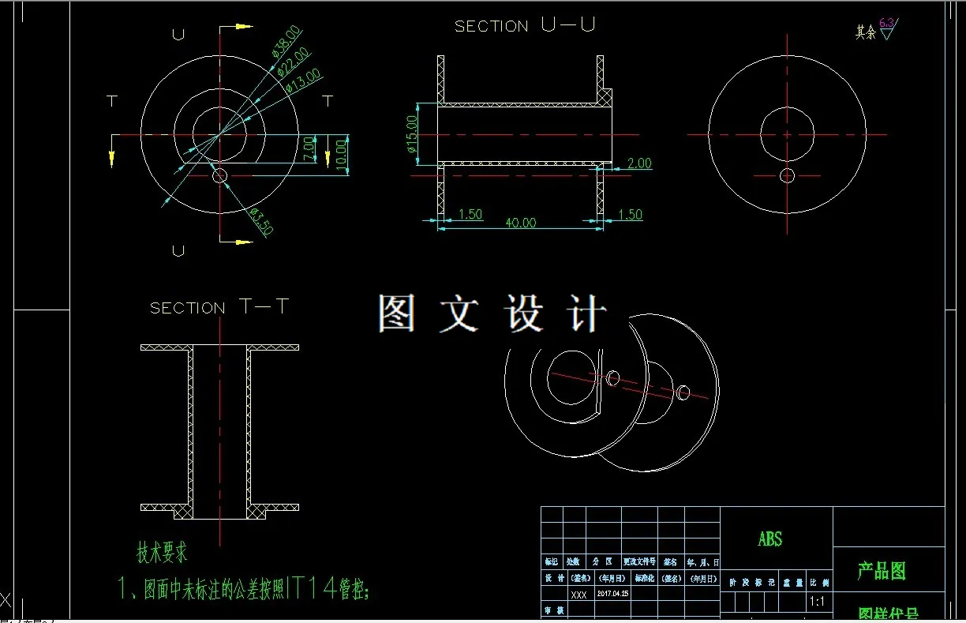The image size is (966, 623).
Task: Click the 40.00 length dimension
Action: click(x=521, y=222)
